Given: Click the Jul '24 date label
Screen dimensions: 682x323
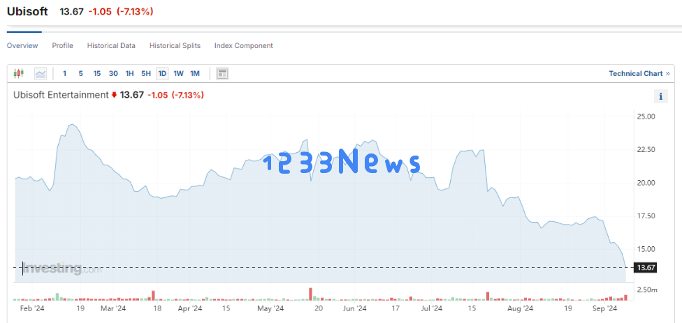Looking at the screenshot, I should (432, 308).
